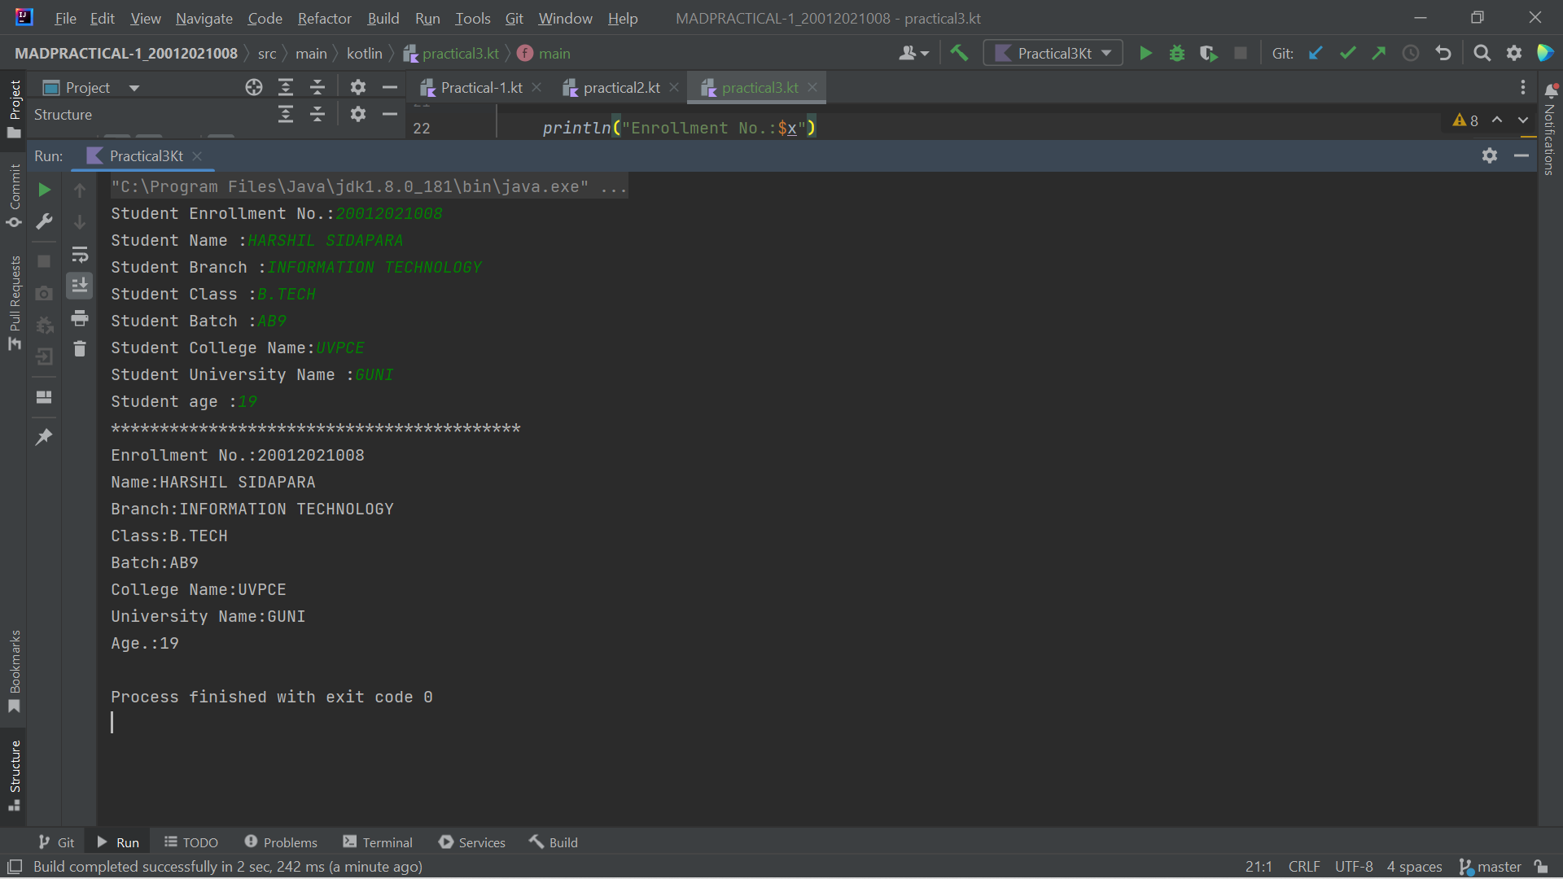Click the UTF-8 encoding in status bar
Viewport: 1563px width, 879px height.
pos(1354,867)
